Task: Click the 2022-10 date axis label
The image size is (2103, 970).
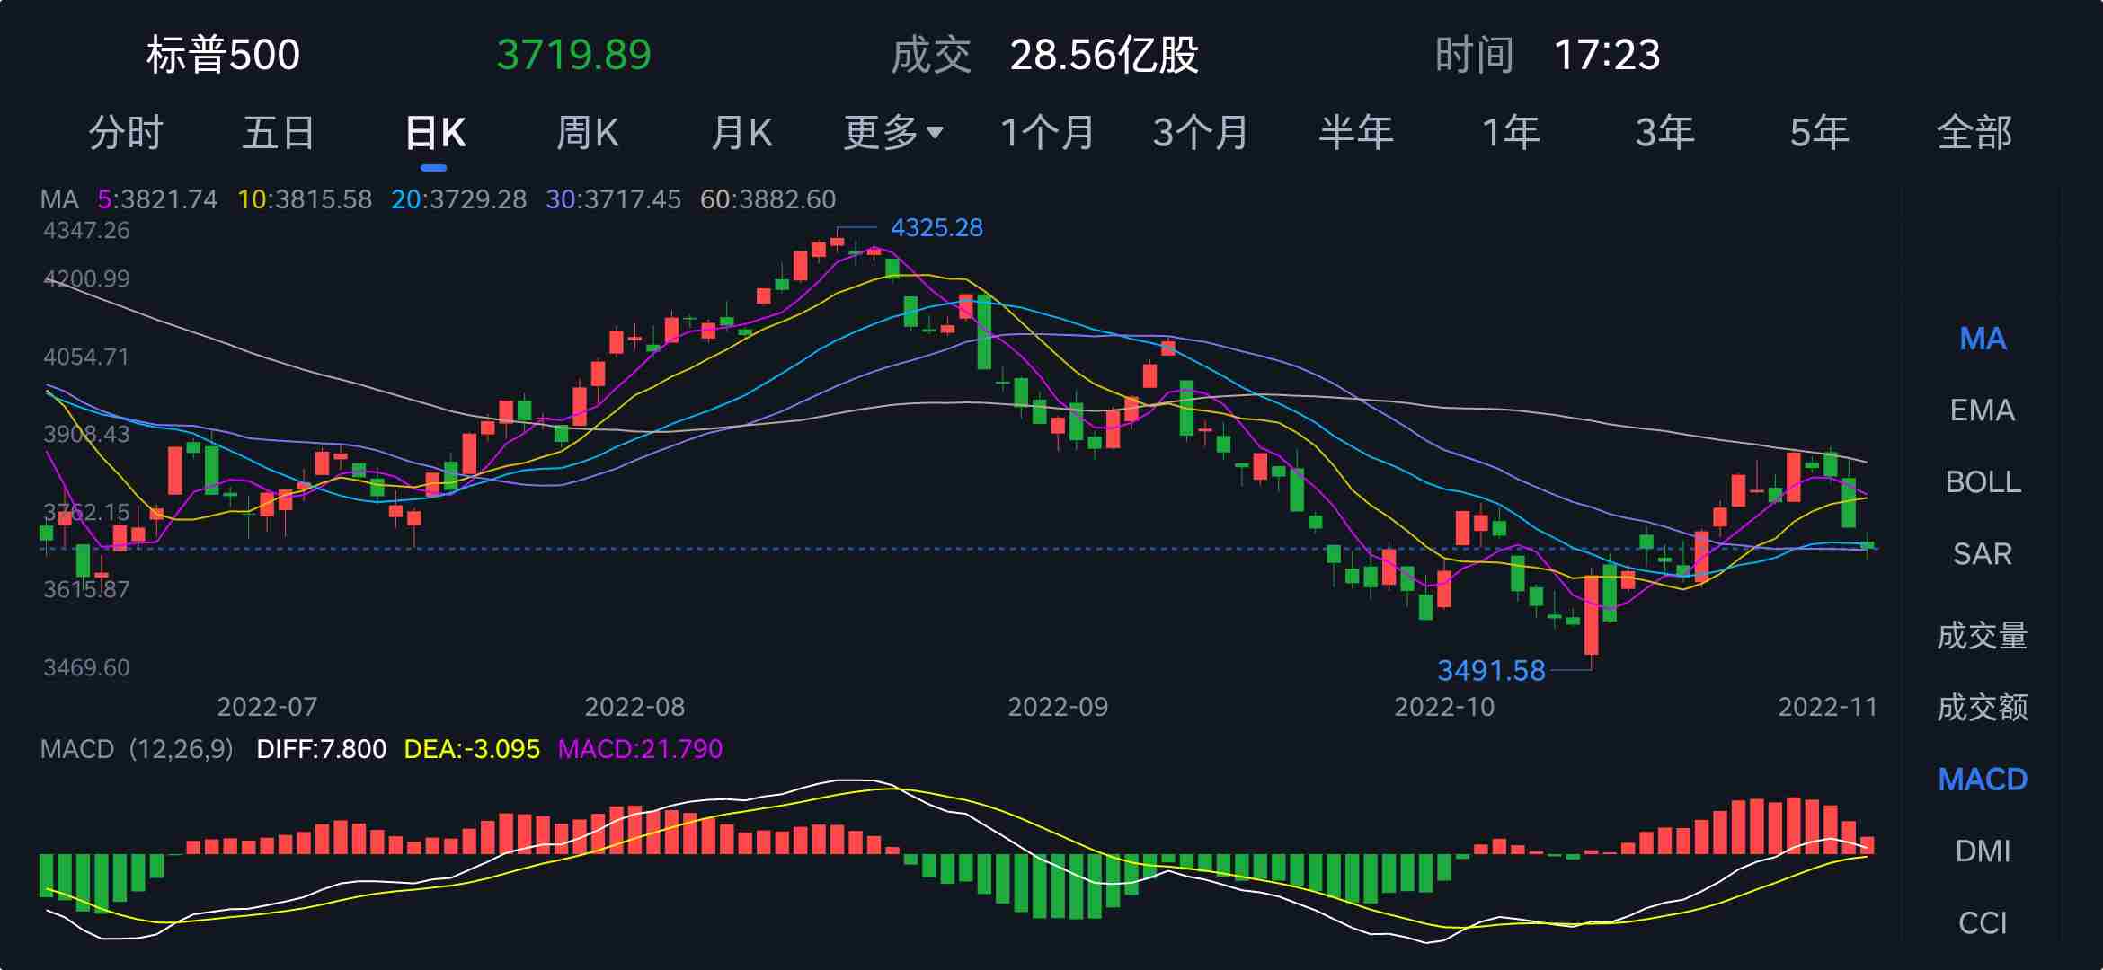Action: click(1444, 707)
